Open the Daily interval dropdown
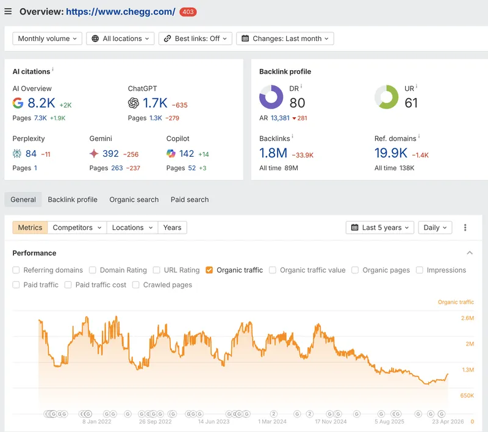Viewport: 488px width, 432px height. coord(435,228)
